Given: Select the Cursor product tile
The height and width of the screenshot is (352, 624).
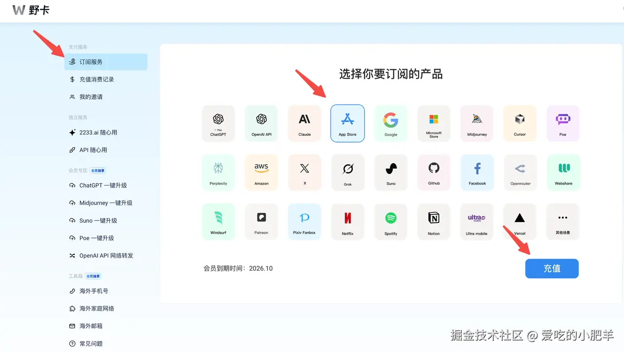Looking at the screenshot, I should point(520,123).
